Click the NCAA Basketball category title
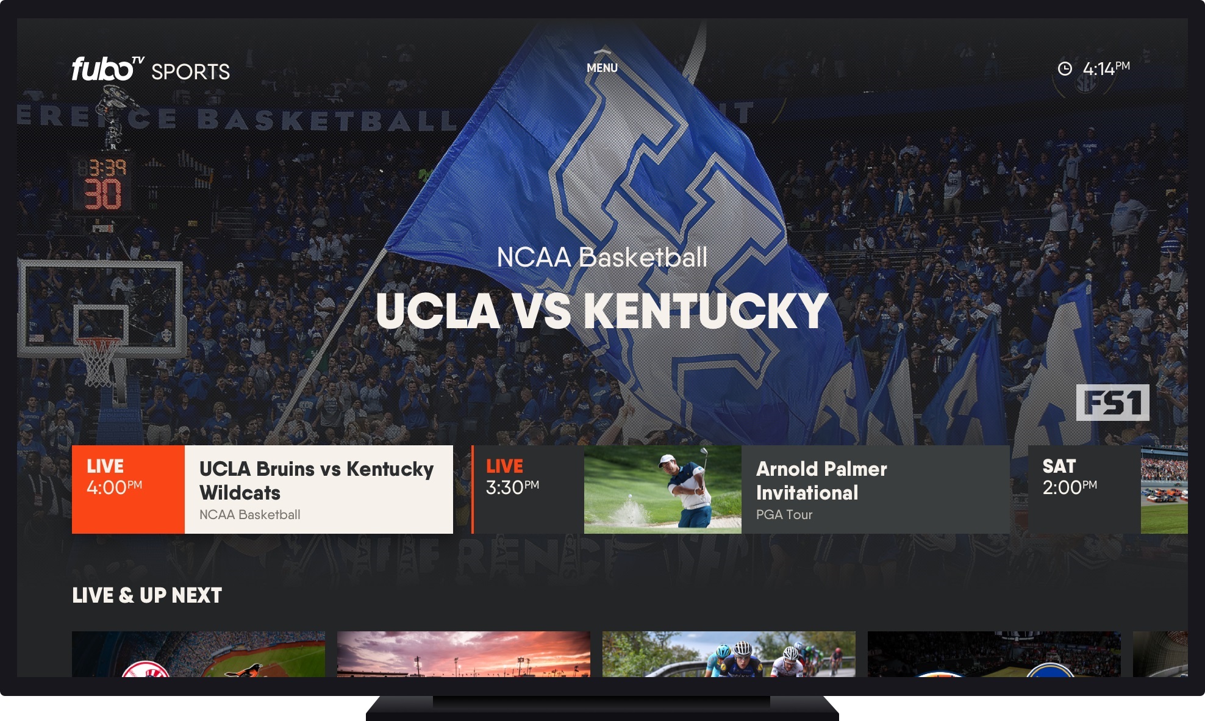 pyautogui.click(x=602, y=257)
